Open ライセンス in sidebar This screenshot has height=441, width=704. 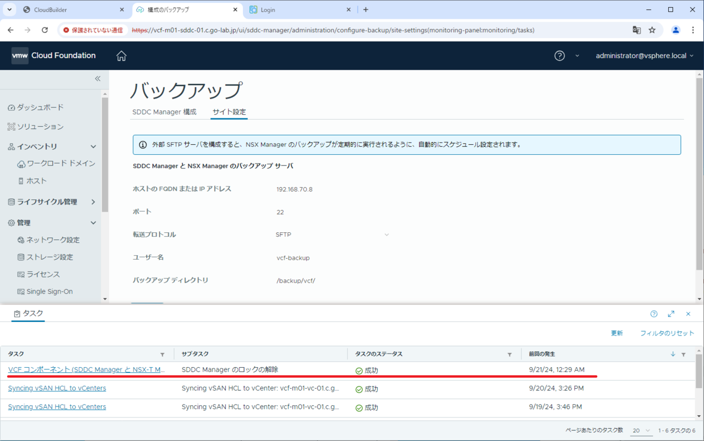[39, 274]
